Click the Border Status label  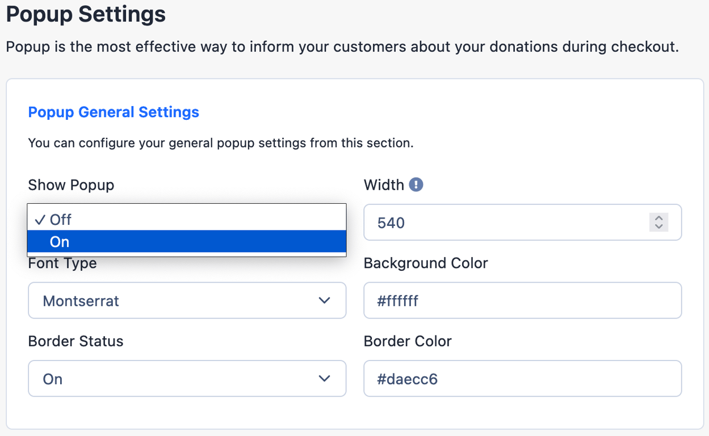tap(75, 341)
